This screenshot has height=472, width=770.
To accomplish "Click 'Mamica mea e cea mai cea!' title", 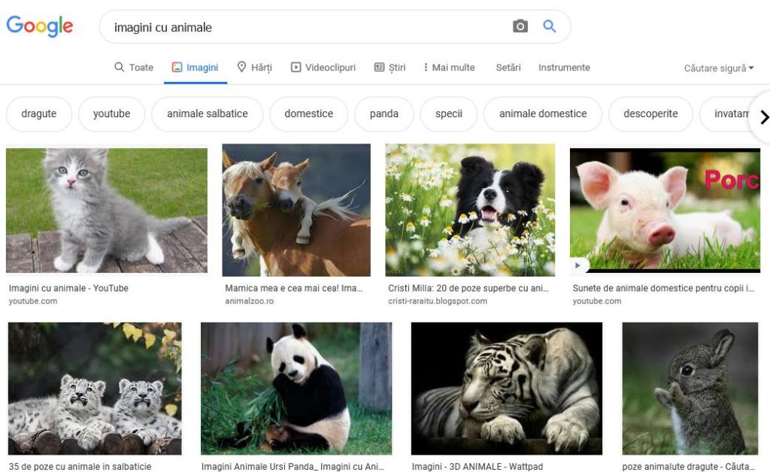I will [294, 289].
